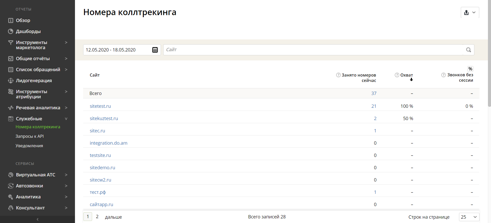
Task: Open the calendar date picker icon
Action: (x=155, y=50)
